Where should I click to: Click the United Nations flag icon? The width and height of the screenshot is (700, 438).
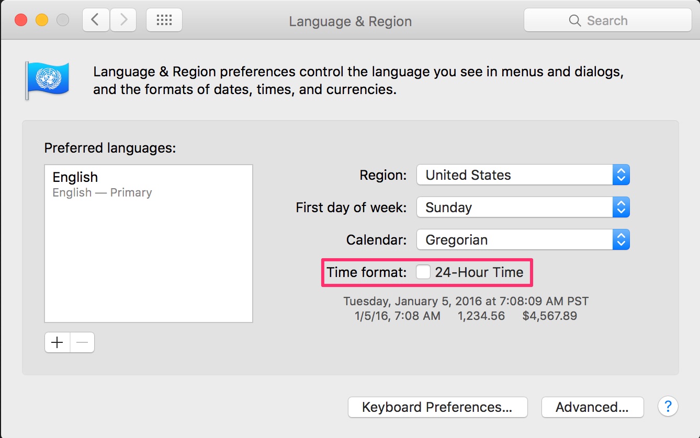(46, 79)
